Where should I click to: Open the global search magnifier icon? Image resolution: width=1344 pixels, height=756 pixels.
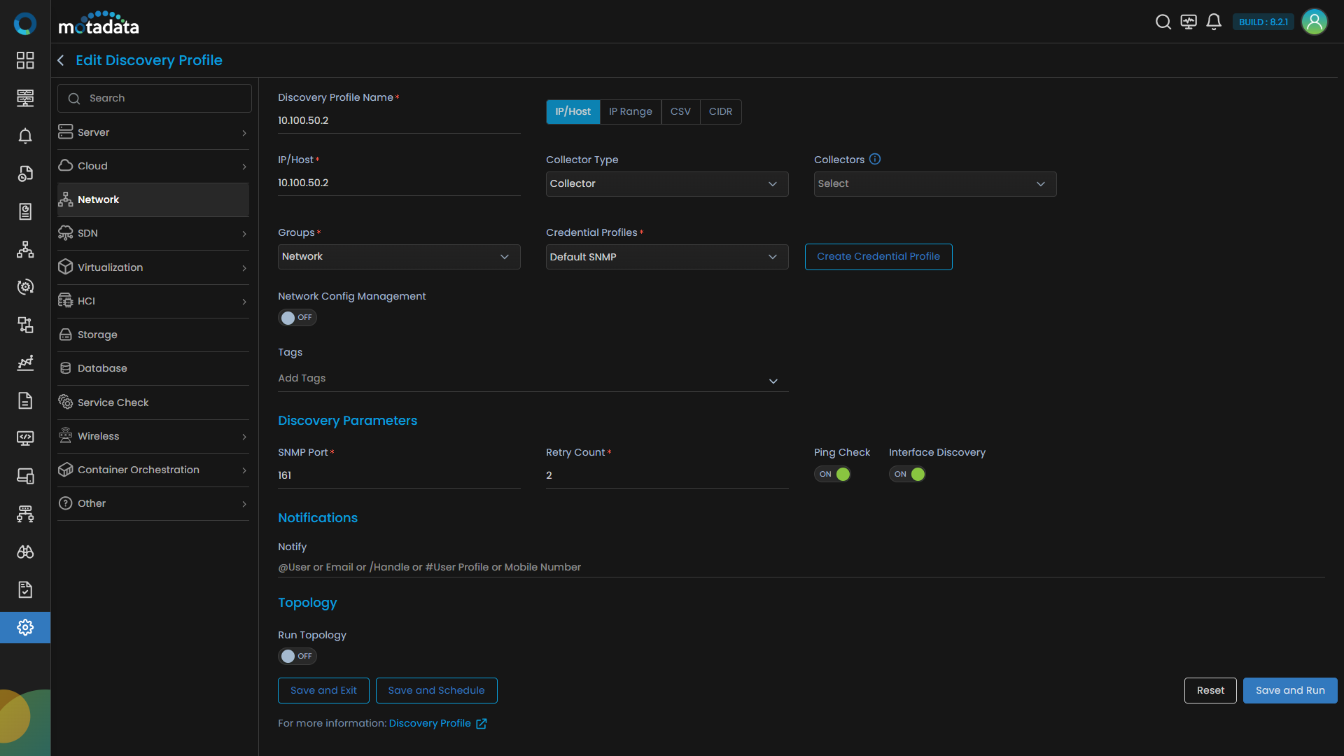[x=1163, y=22]
